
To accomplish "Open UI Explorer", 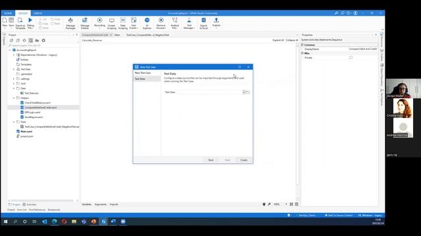I will click(147, 24).
